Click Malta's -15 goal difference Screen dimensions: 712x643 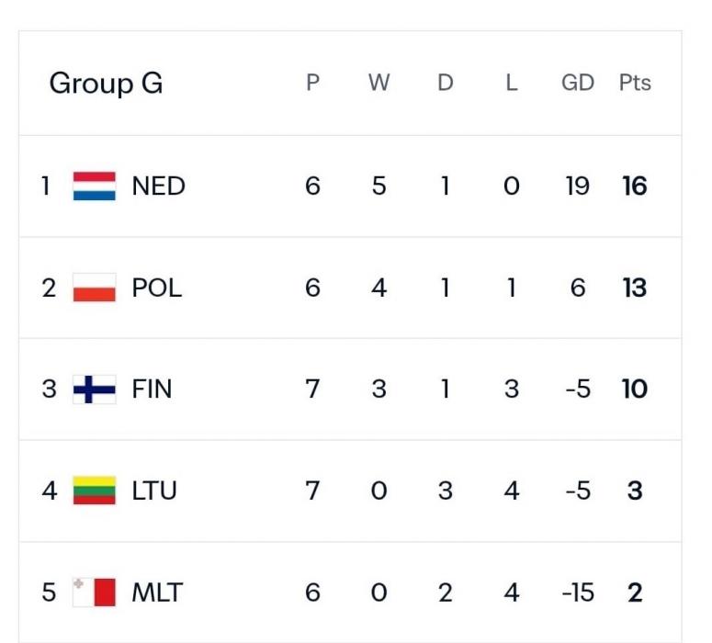coord(578,592)
